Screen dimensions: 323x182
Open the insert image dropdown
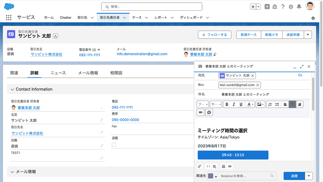(x=260, y=104)
